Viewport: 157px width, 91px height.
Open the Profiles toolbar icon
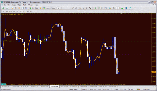pos(7,8)
